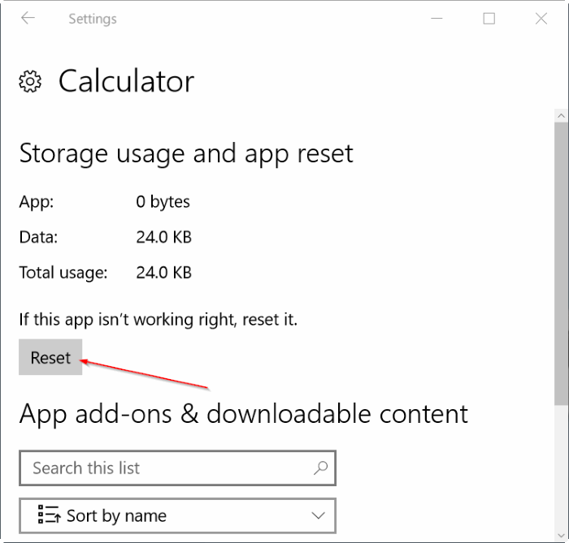Click the sort list icon beside Sort by name
The height and width of the screenshot is (543, 569).
click(x=50, y=515)
